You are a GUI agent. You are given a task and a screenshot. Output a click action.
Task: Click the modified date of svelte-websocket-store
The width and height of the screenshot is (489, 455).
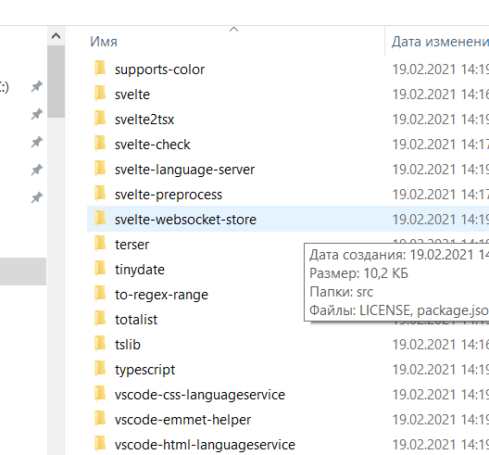pos(440,220)
